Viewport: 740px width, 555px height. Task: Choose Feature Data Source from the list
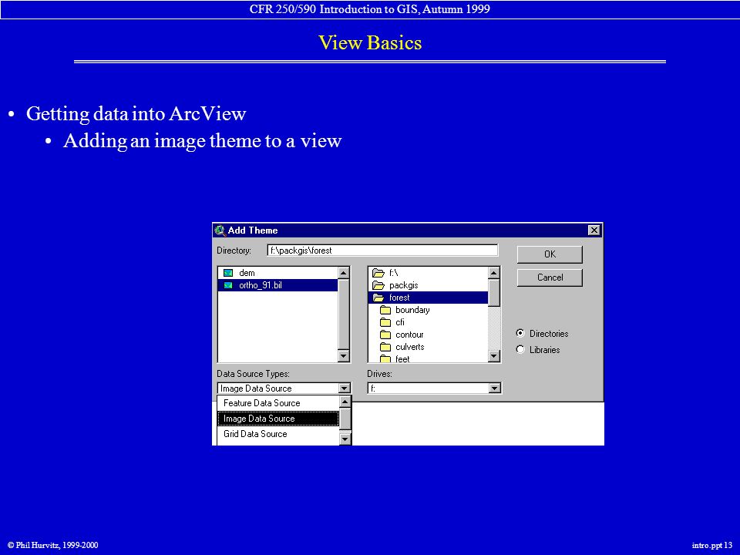(278, 403)
